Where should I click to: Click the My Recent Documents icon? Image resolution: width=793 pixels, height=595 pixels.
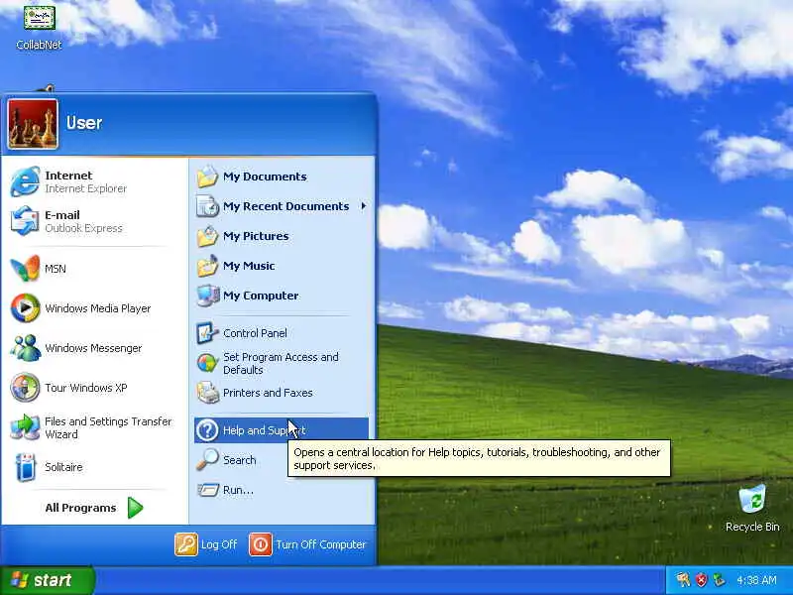point(207,206)
